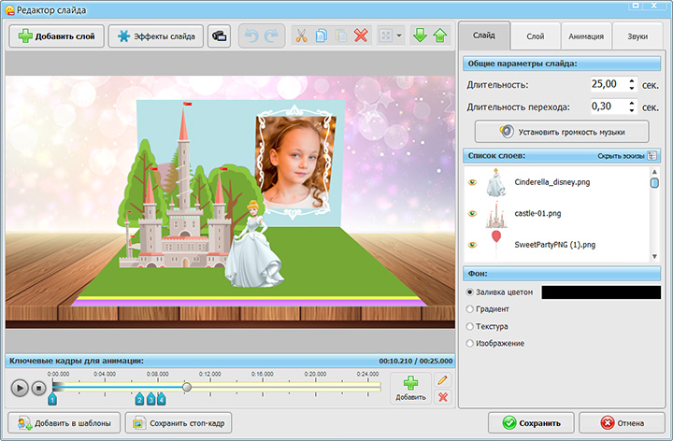Redo the last action

(x=271, y=36)
